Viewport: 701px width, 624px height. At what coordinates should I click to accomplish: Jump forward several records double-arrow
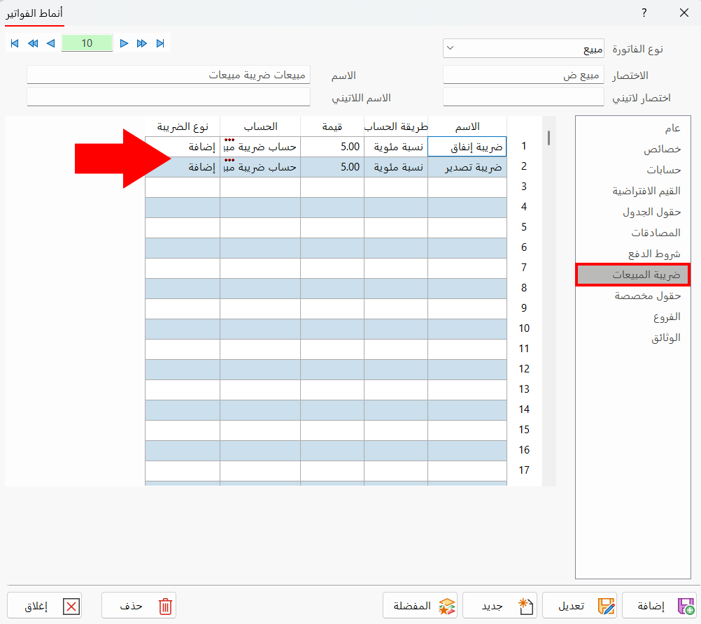click(142, 43)
